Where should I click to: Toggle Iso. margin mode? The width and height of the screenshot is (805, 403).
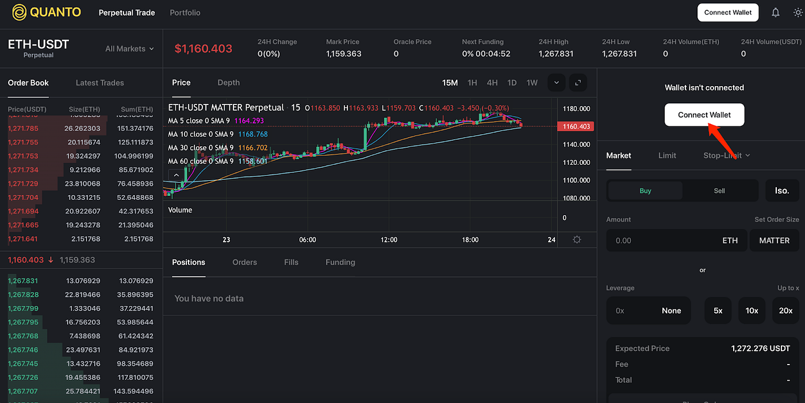(782, 191)
